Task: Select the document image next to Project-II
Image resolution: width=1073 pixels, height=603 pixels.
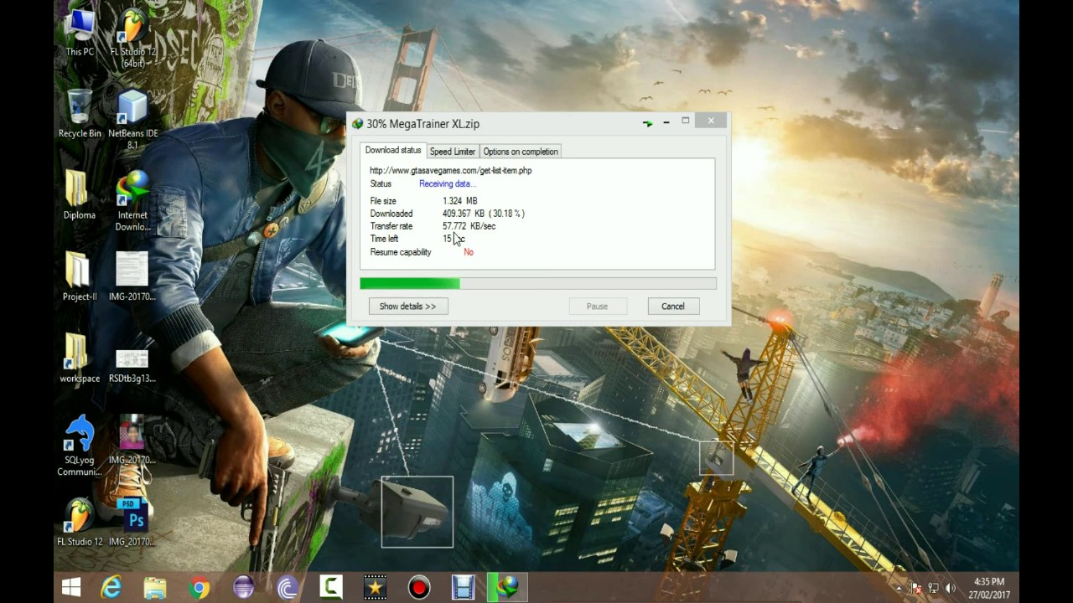Action: (132, 276)
